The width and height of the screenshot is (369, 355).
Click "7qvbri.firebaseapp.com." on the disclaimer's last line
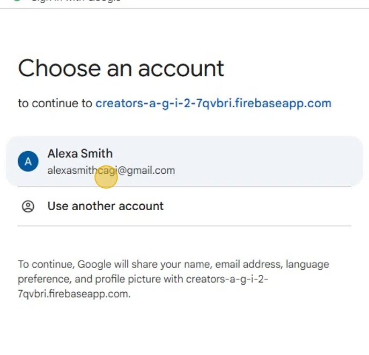[74, 294]
